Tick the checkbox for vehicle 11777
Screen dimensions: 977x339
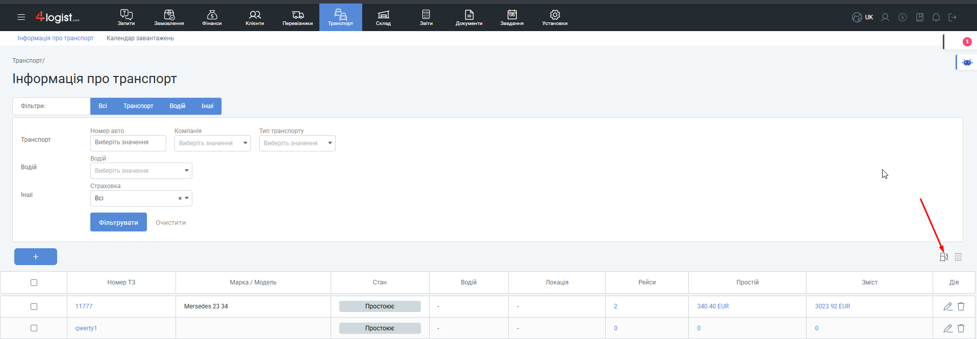coord(34,306)
